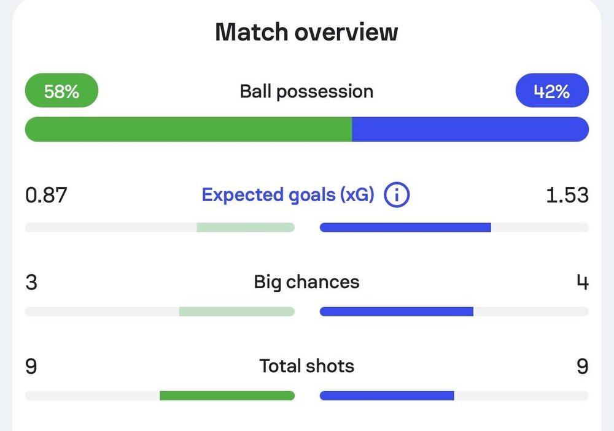Select the home big chances value 3

[31, 283]
